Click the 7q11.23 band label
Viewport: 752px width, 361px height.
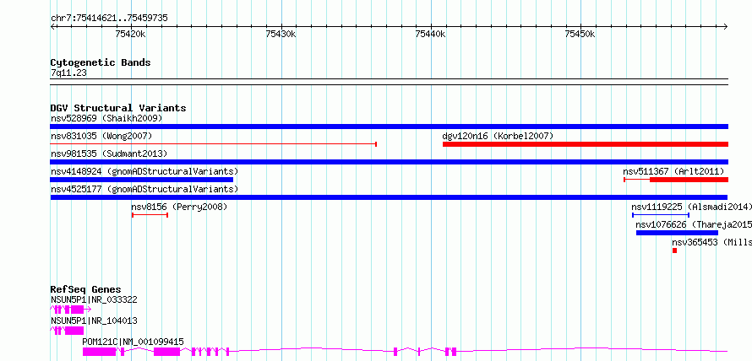(x=68, y=73)
